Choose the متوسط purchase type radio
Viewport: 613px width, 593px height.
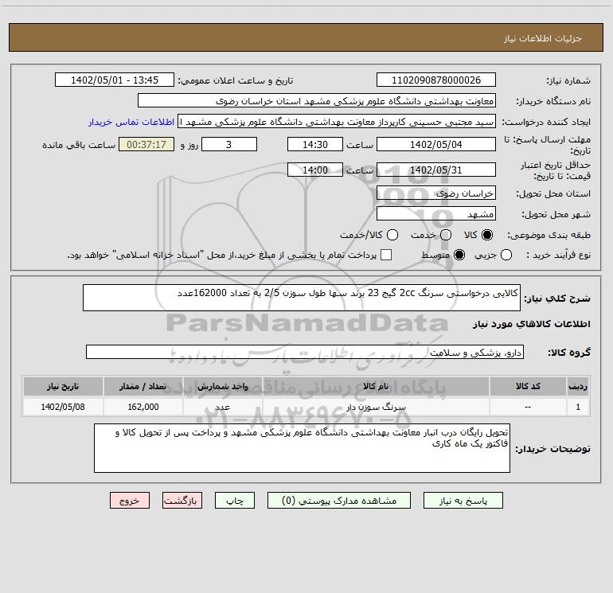click(x=459, y=255)
